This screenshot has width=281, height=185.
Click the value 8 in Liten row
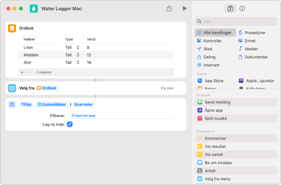(88, 47)
